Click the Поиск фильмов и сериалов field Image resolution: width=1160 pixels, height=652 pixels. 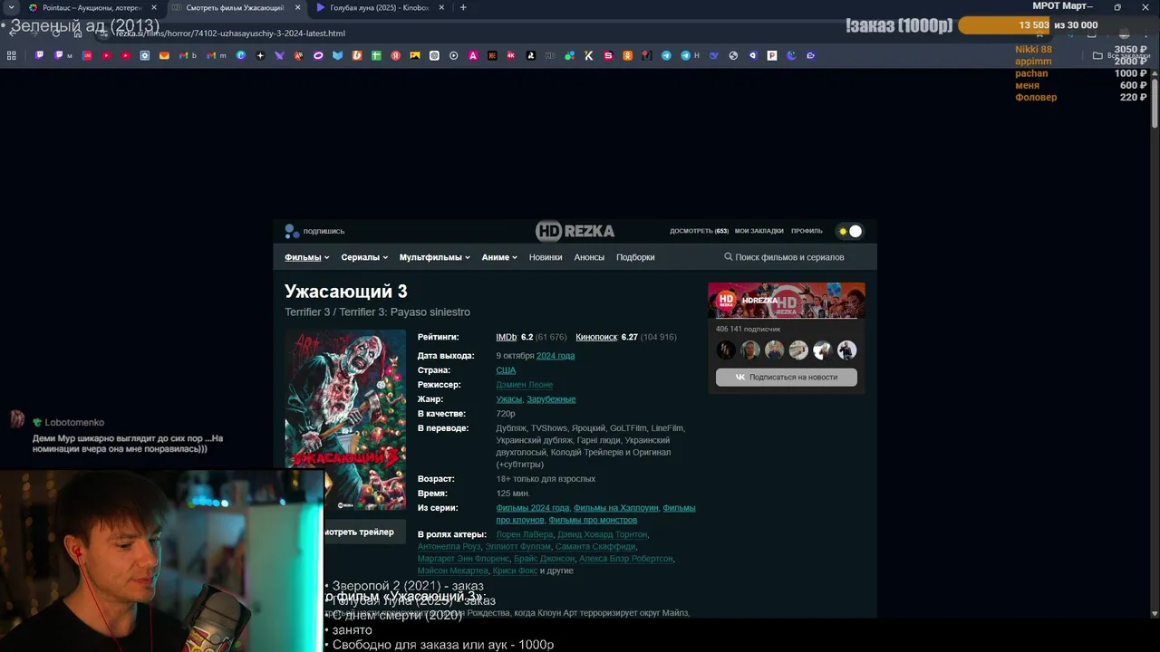789,257
